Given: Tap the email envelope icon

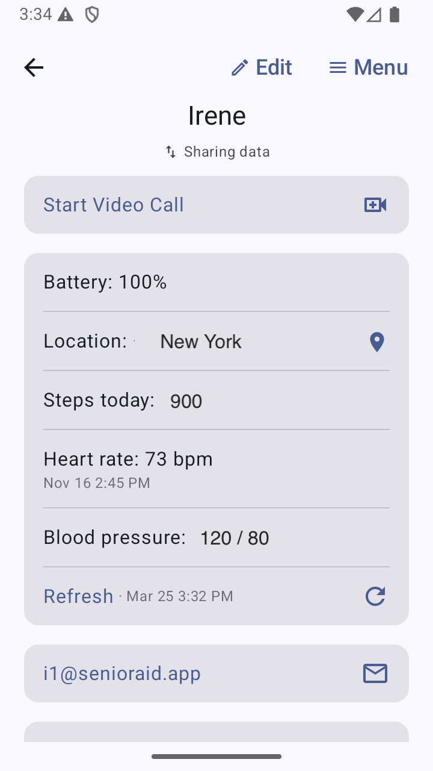Looking at the screenshot, I should [x=375, y=673].
